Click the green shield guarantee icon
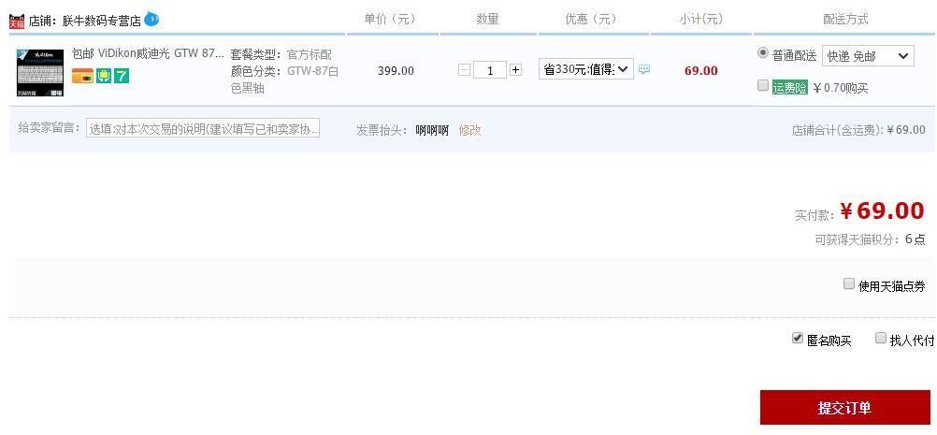The width and height of the screenshot is (937, 435). [x=104, y=76]
